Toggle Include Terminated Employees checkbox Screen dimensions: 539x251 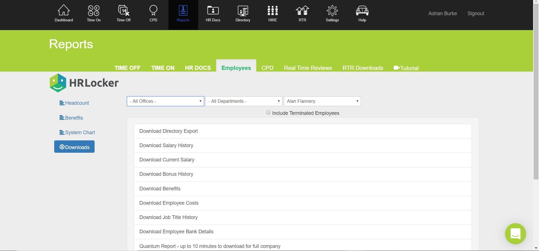click(268, 113)
